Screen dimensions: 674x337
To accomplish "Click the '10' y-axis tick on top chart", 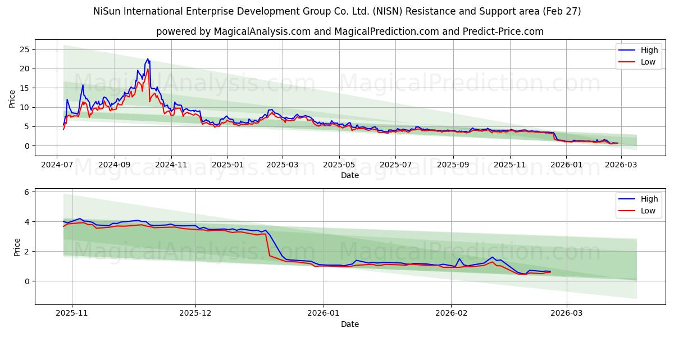I will 24,107.
